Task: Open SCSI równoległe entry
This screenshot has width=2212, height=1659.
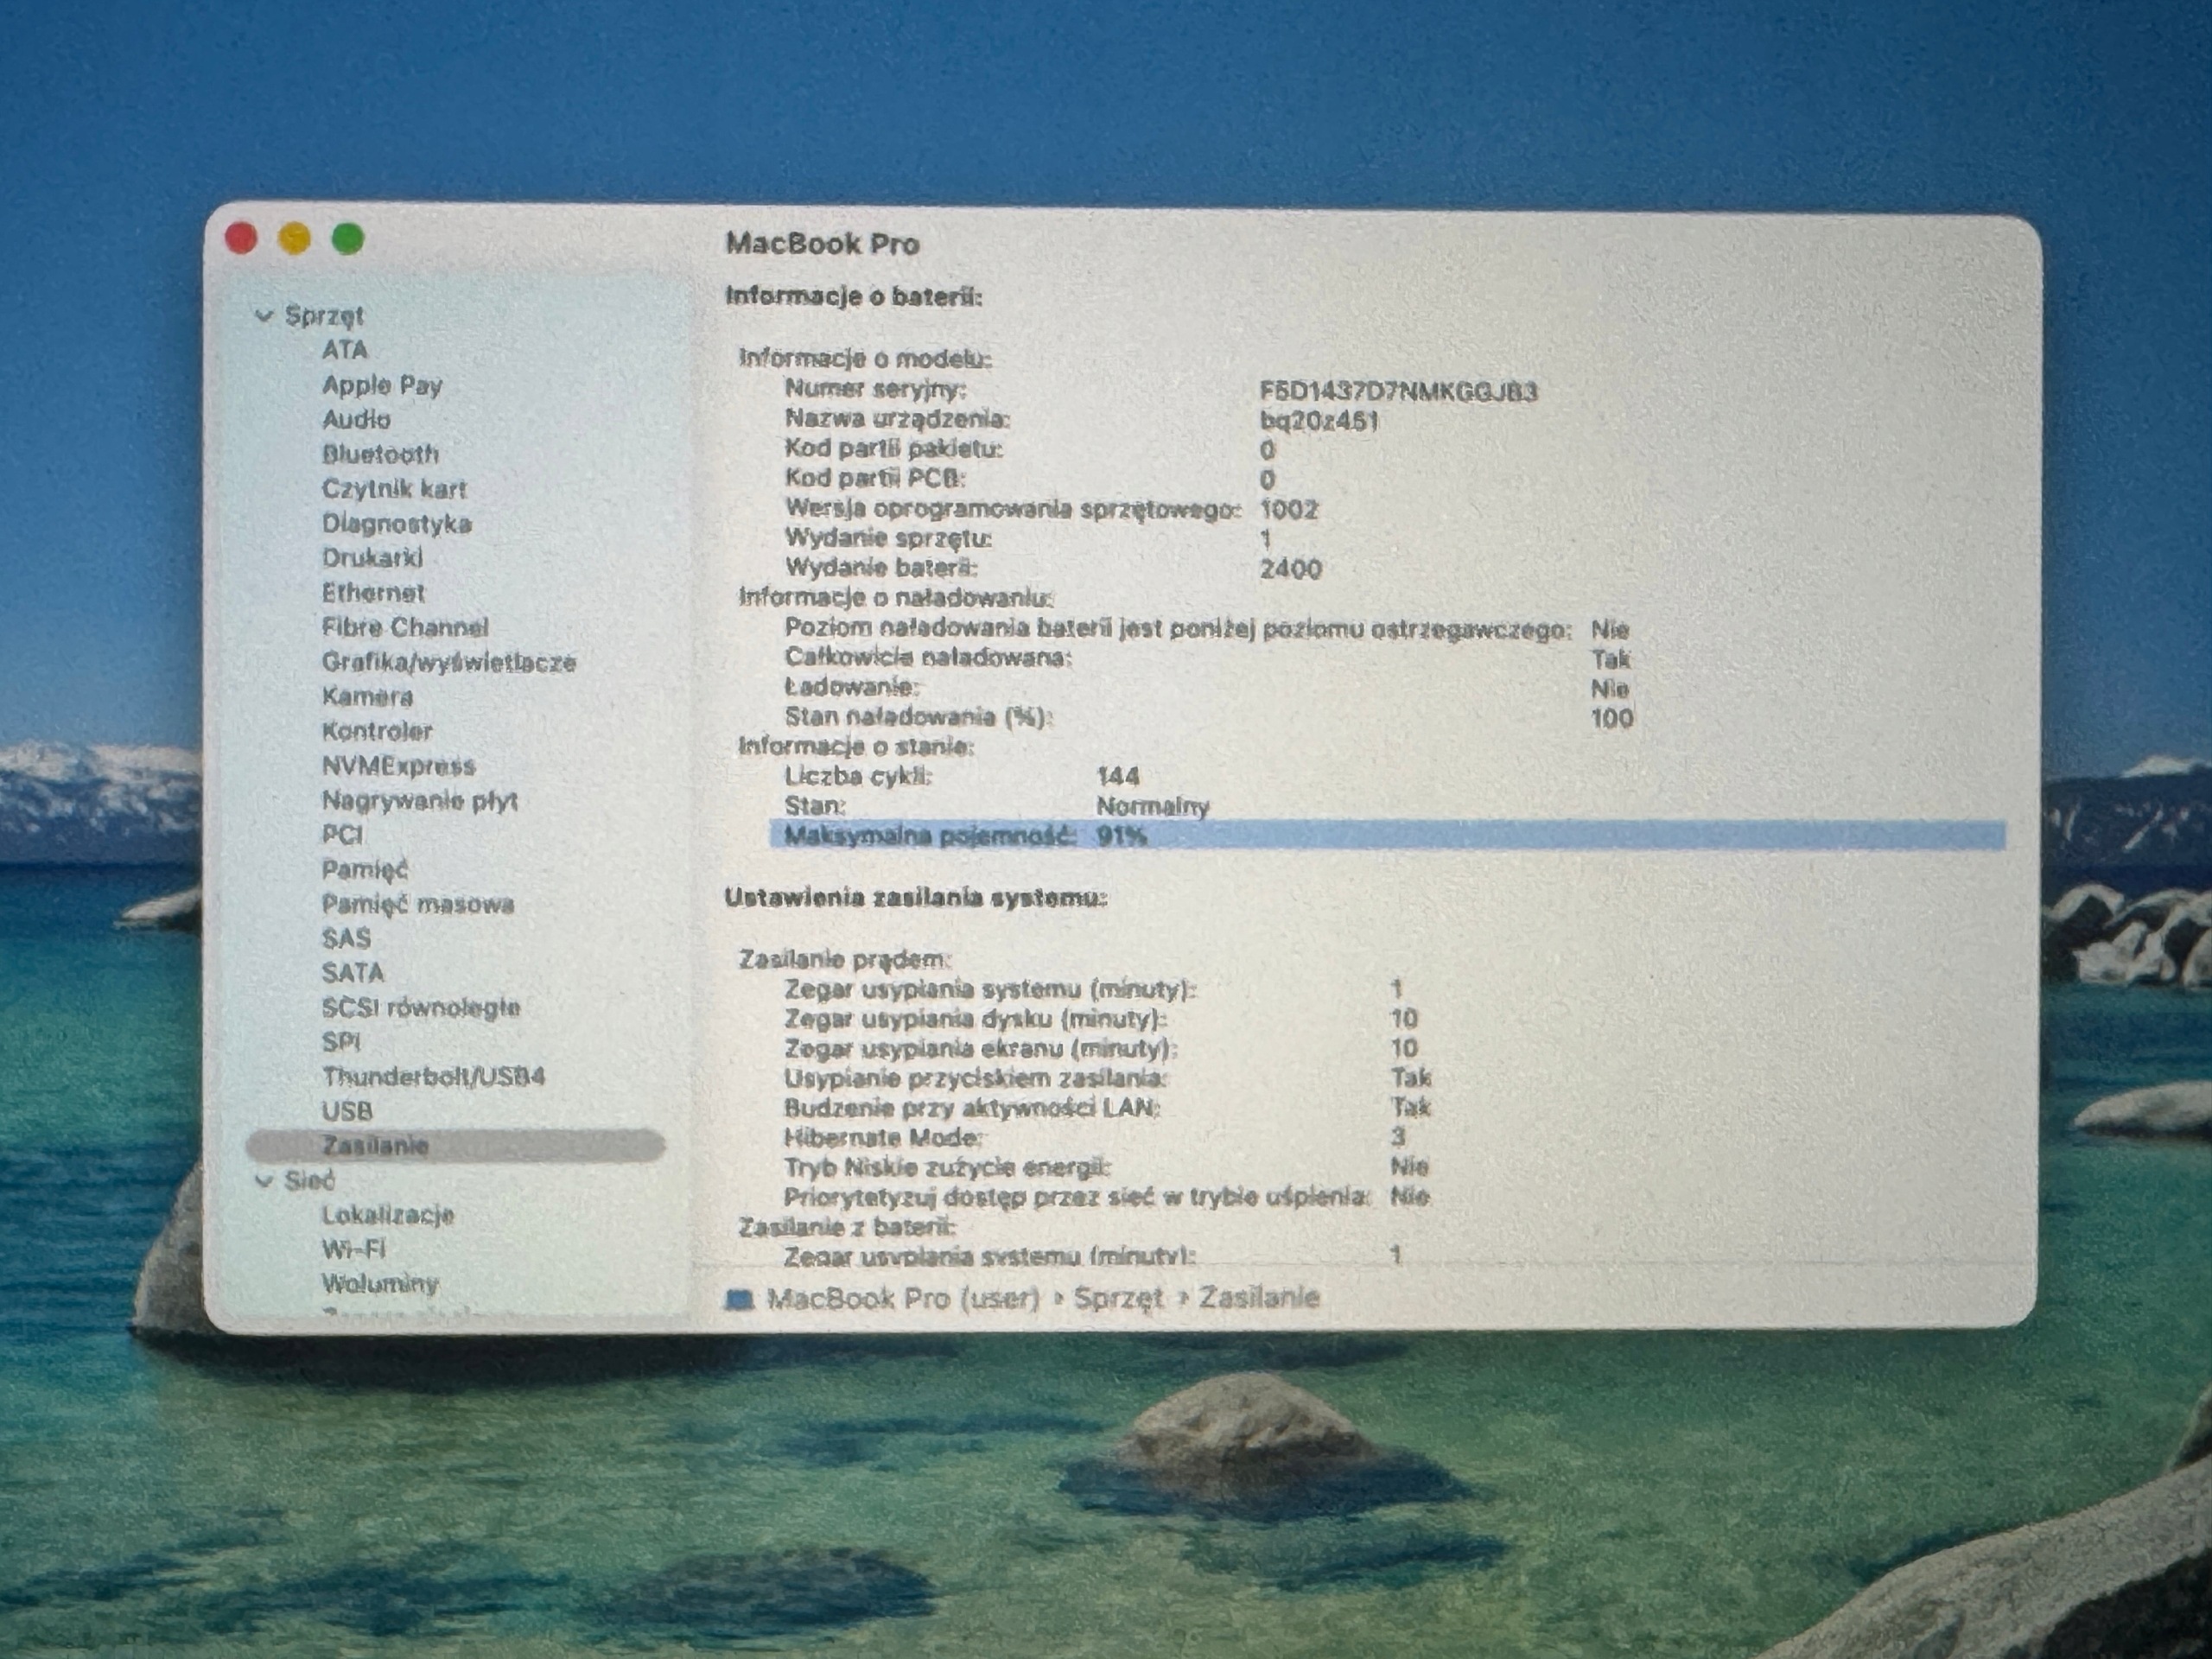Action: pyautogui.click(x=421, y=1008)
